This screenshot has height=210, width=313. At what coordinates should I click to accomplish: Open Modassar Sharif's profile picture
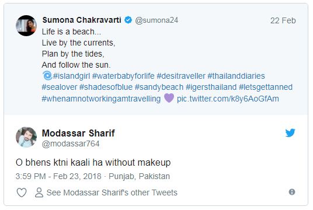(x=26, y=137)
